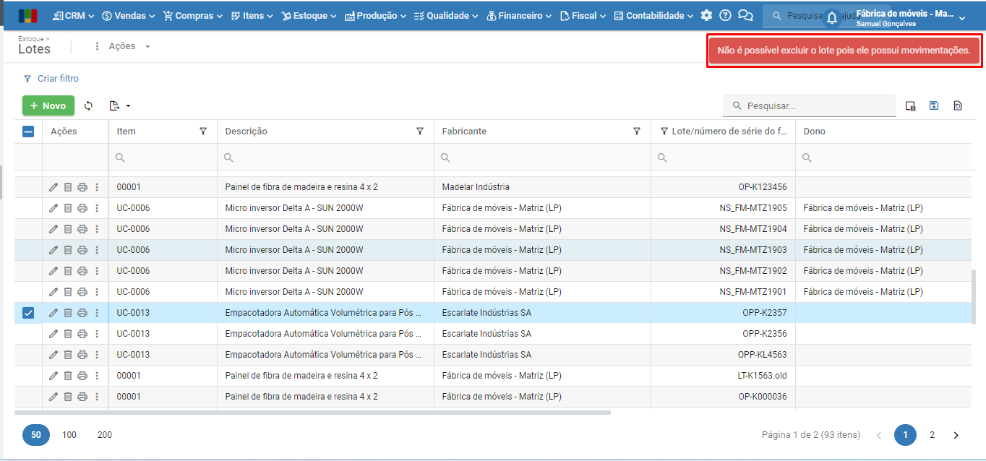
Task: Delete the lot NS_FM-MTZ1901
Action: click(68, 292)
